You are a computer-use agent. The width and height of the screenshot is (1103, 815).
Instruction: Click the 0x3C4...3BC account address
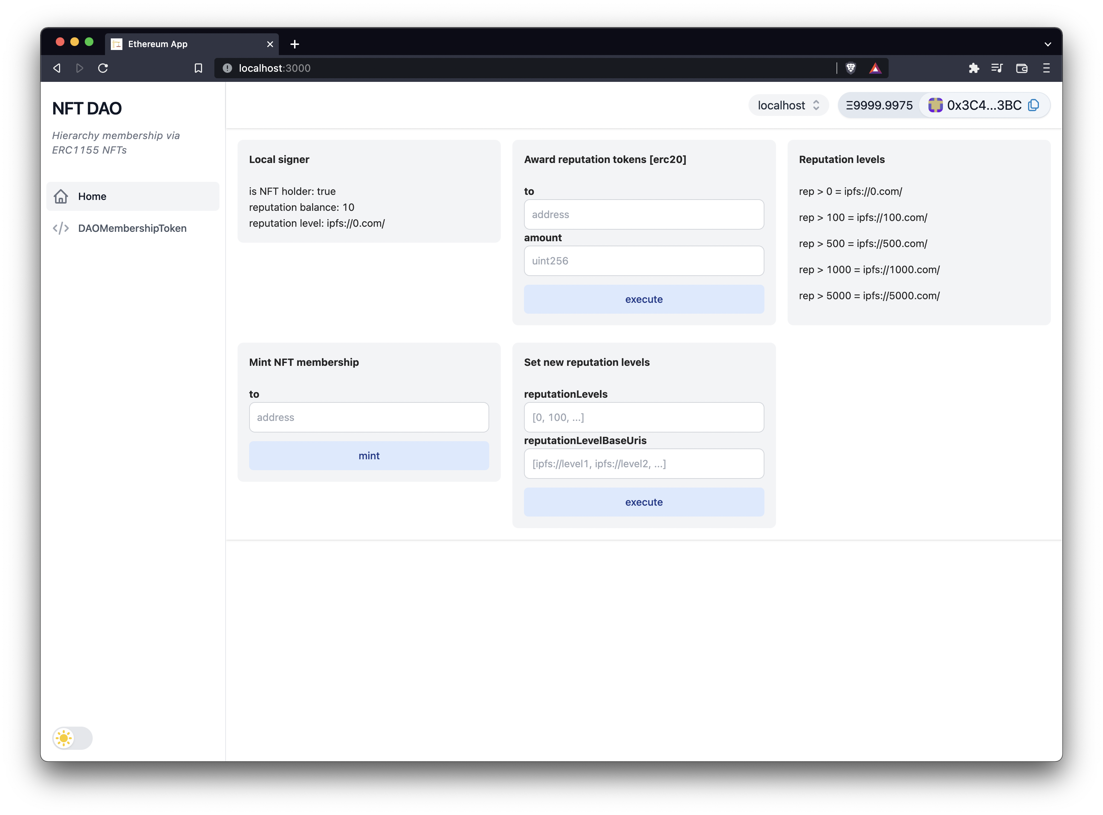[984, 105]
